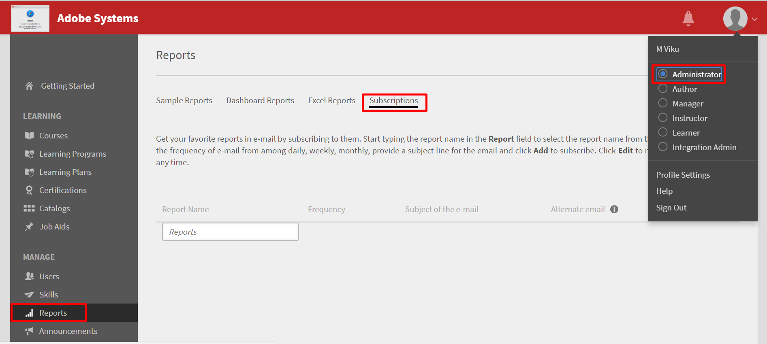This screenshot has width=767, height=344.
Task: Select the Manager role radio button
Action: pyautogui.click(x=663, y=103)
